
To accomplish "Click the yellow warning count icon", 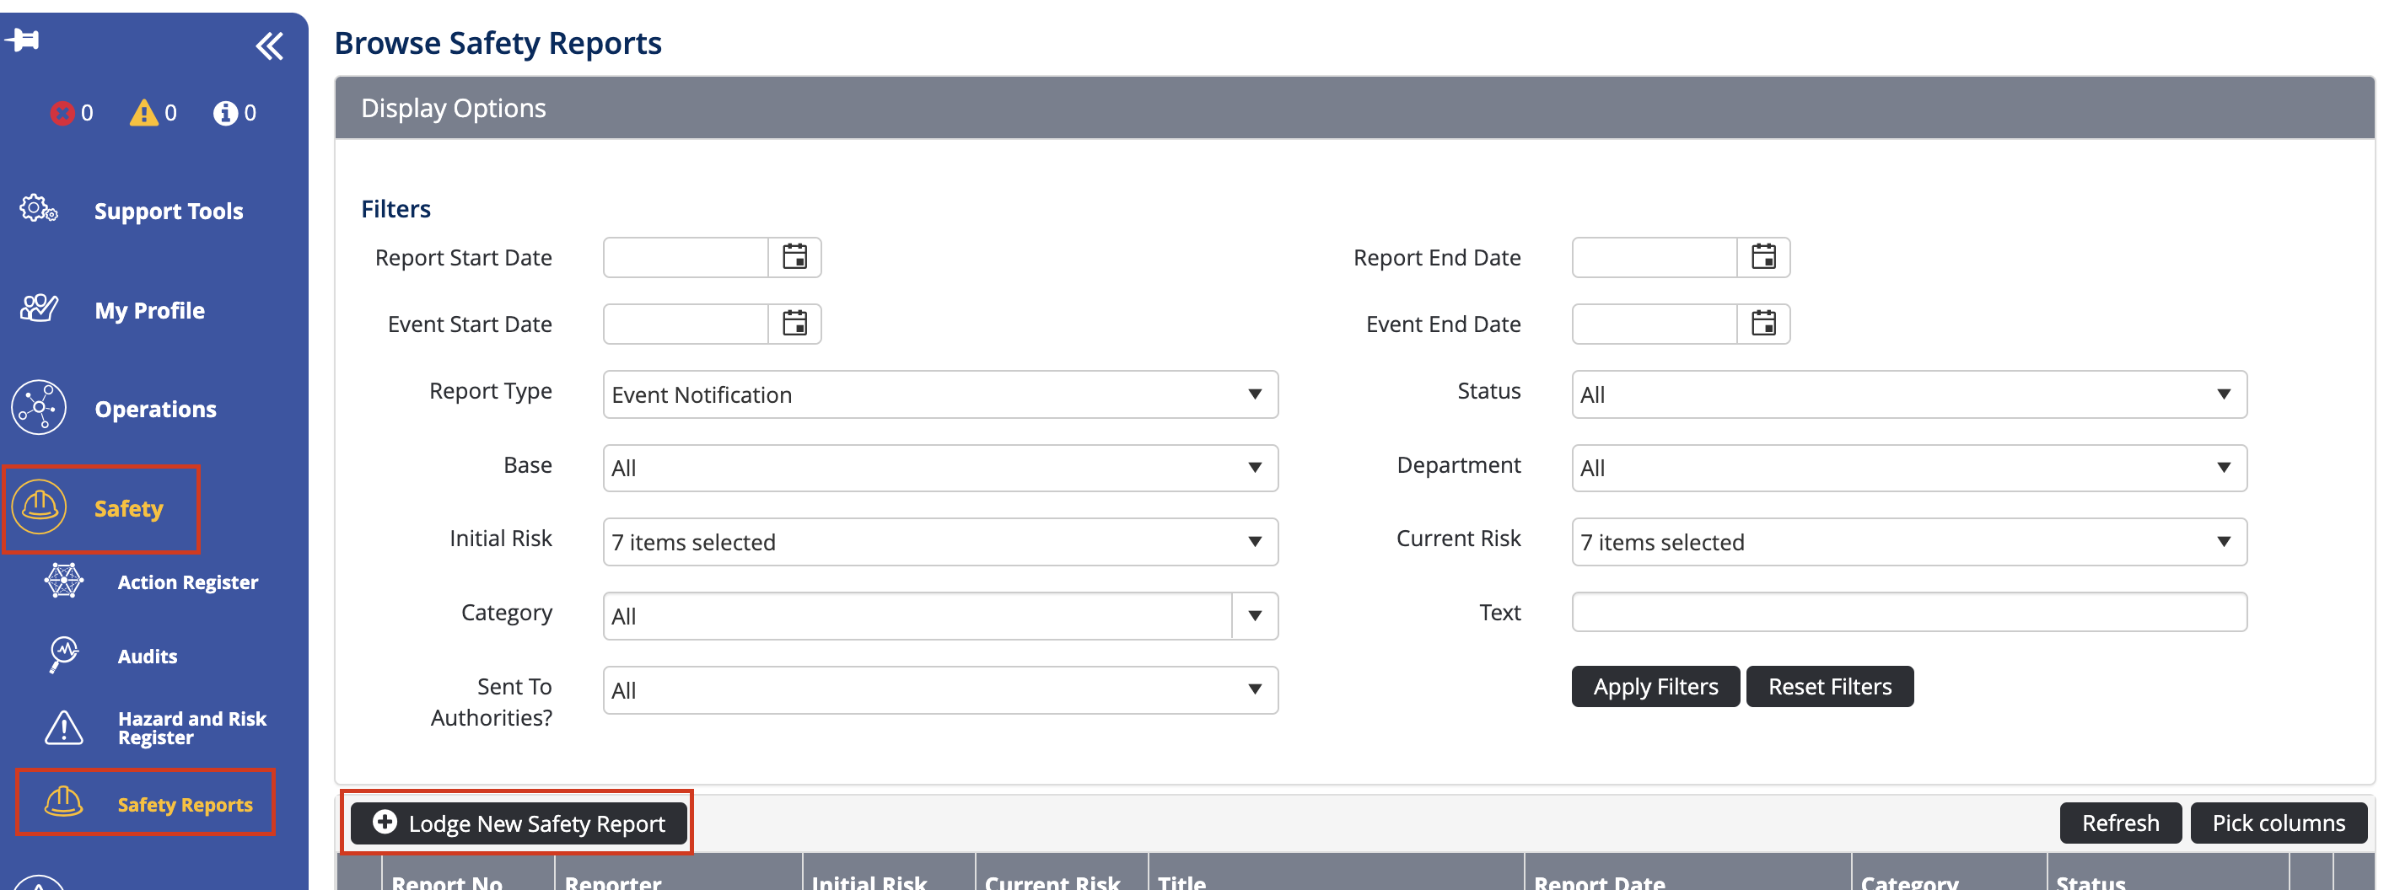I will 143,113.
